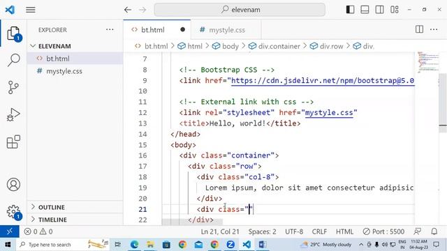Open the Search view in activity bar
This screenshot has height=251, width=447.
point(13,60)
